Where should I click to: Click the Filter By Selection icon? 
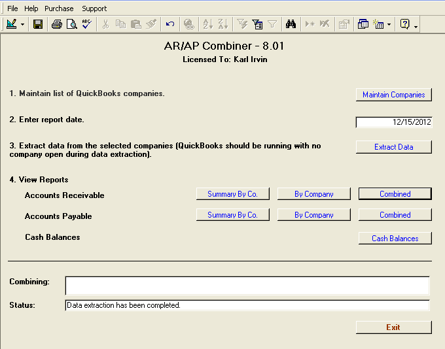pyautogui.click(x=242, y=24)
